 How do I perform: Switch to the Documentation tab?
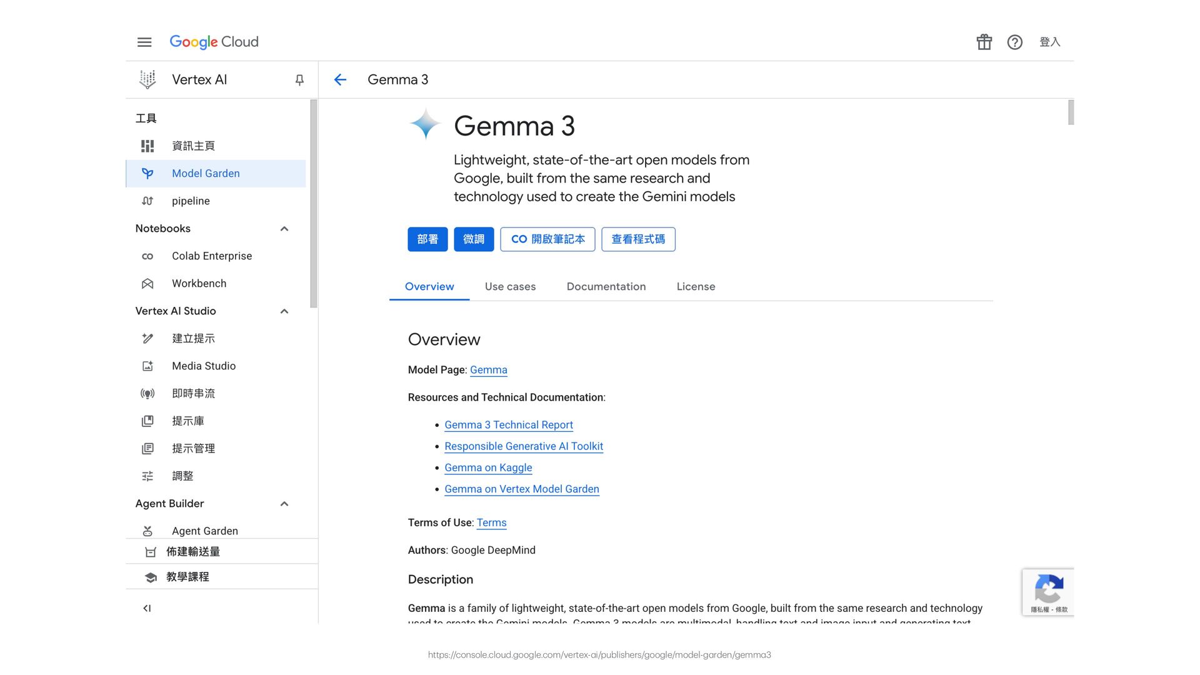[606, 286]
